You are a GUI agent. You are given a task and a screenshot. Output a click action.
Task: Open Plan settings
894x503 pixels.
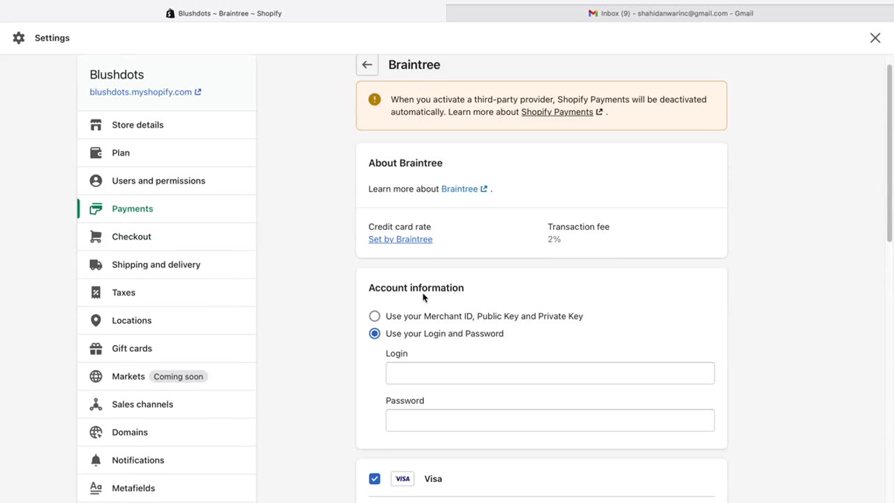167,152
